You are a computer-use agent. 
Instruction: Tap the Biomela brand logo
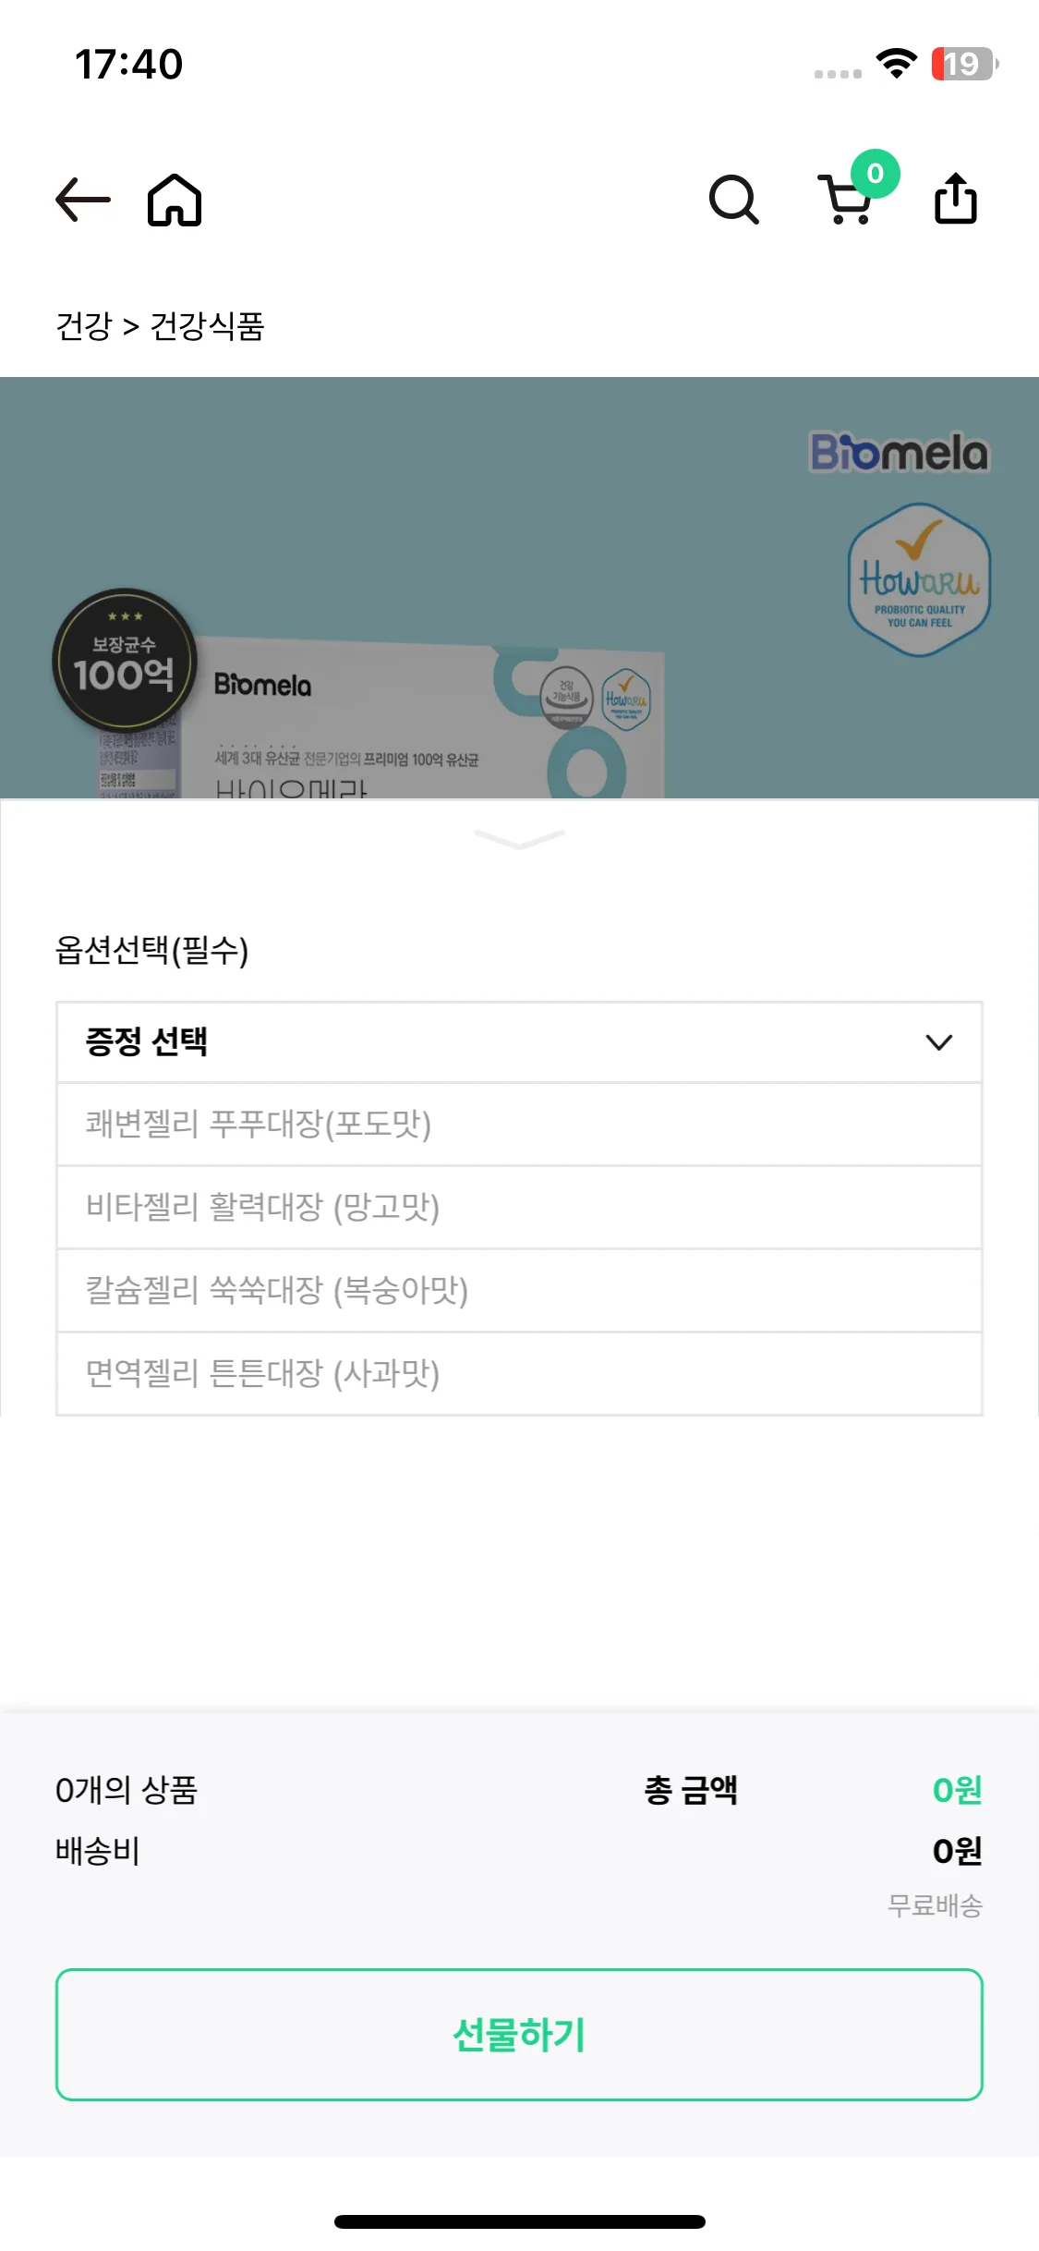[899, 453]
